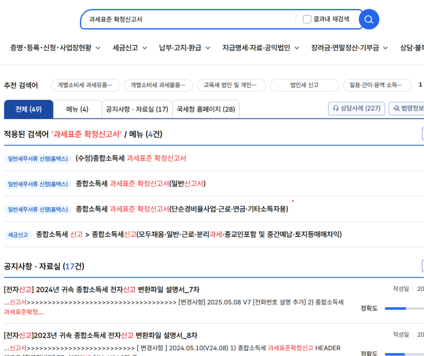Select suggested keyword 개별소비세 과세유흥…
Screen dimensions: 424x356
pos(85,85)
